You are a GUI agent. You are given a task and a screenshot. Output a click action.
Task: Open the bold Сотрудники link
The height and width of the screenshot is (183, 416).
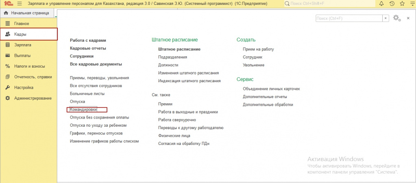(82, 56)
